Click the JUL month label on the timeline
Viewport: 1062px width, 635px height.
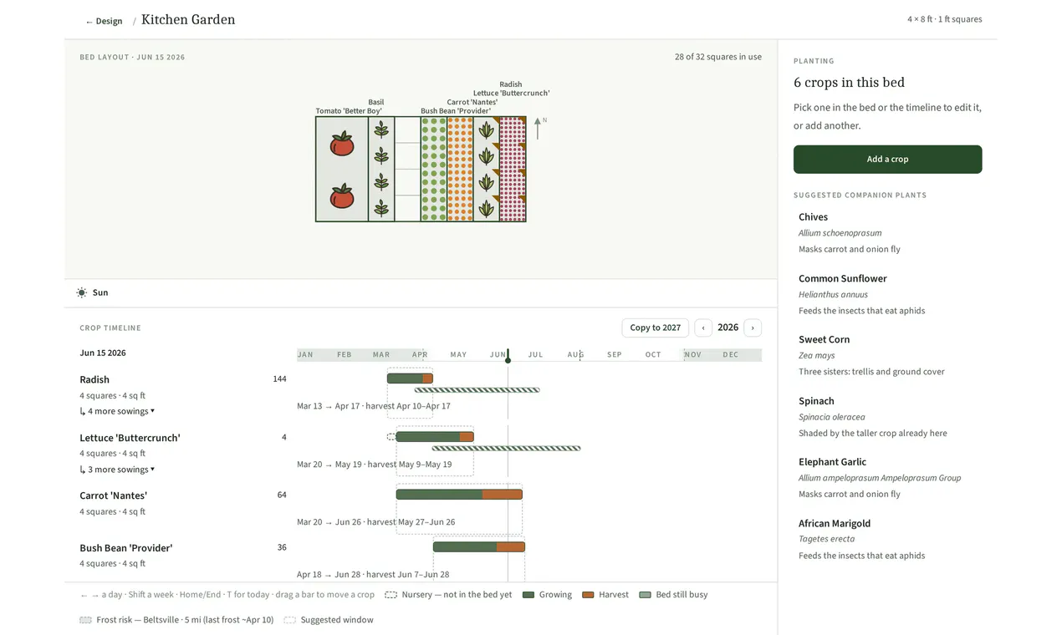[536, 354]
